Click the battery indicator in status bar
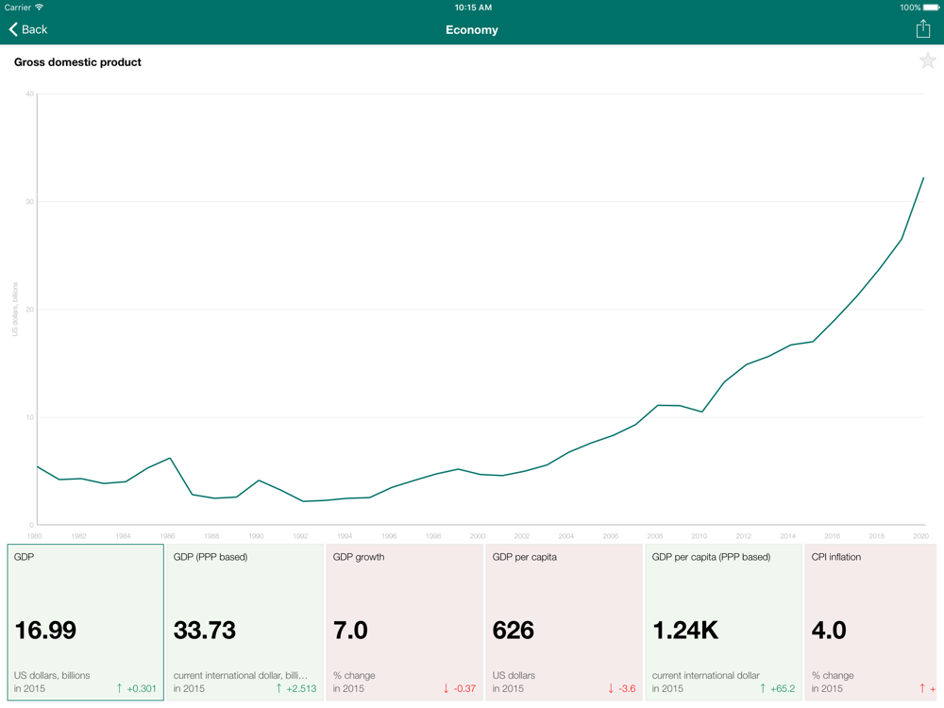 point(931,8)
